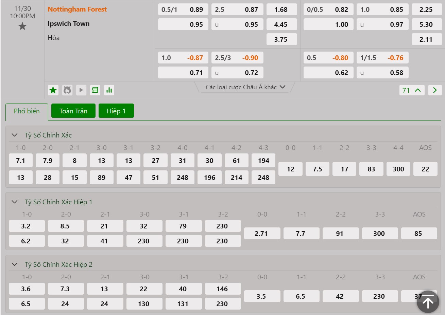Bet second-half 1-0 home score odds 3.6
Screen dimensions: 445x315
pyautogui.click(x=27, y=289)
